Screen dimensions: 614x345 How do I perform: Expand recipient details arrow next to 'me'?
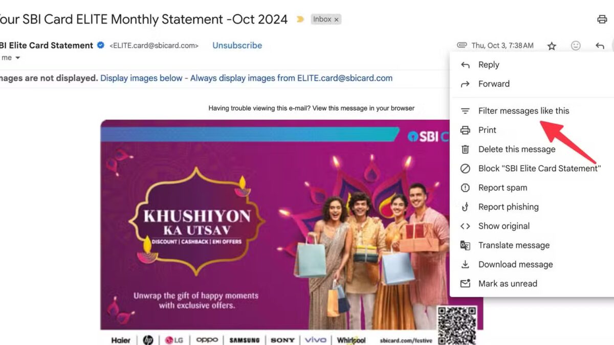click(x=17, y=58)
